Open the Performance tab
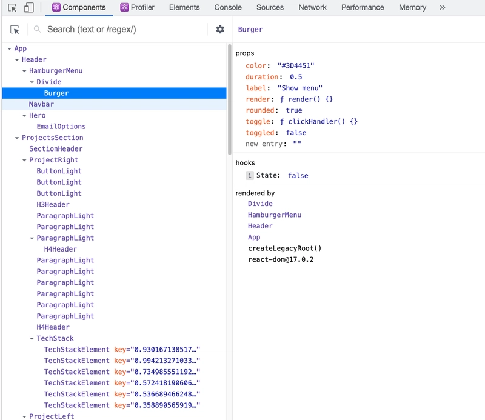Screen dimensions: 485x420 pos(363,7)
